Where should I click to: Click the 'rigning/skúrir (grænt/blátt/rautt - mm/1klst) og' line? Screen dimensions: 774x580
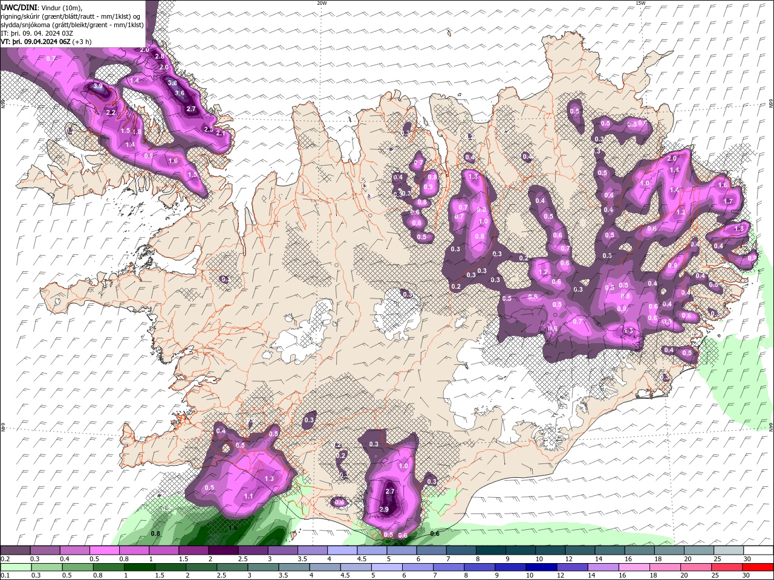pos(71,16)
